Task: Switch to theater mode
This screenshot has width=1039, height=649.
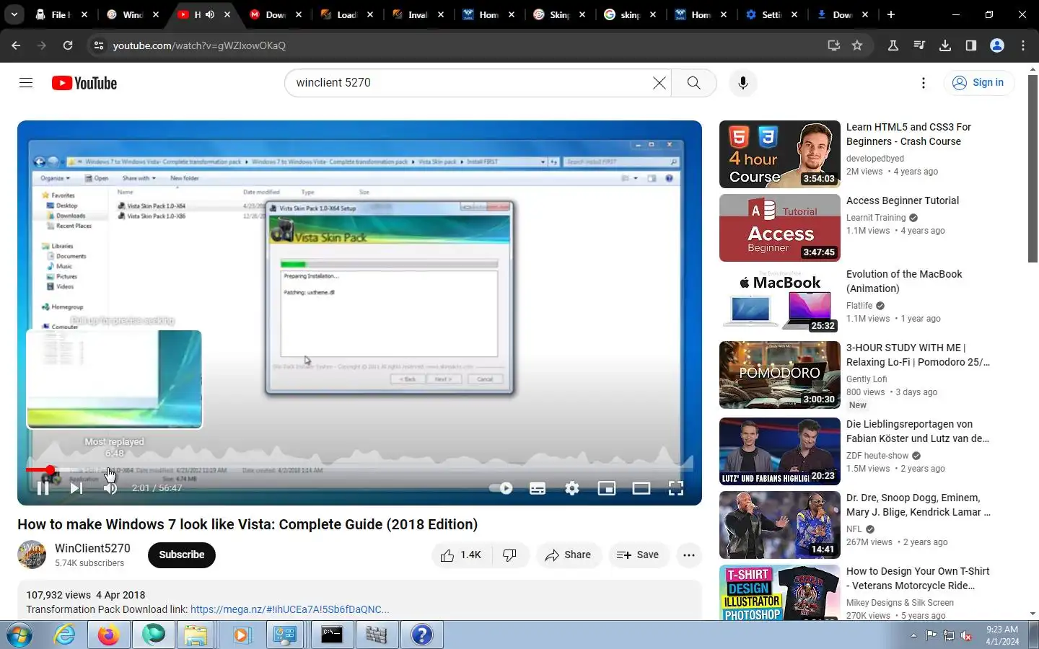Action: click(641, 488)
